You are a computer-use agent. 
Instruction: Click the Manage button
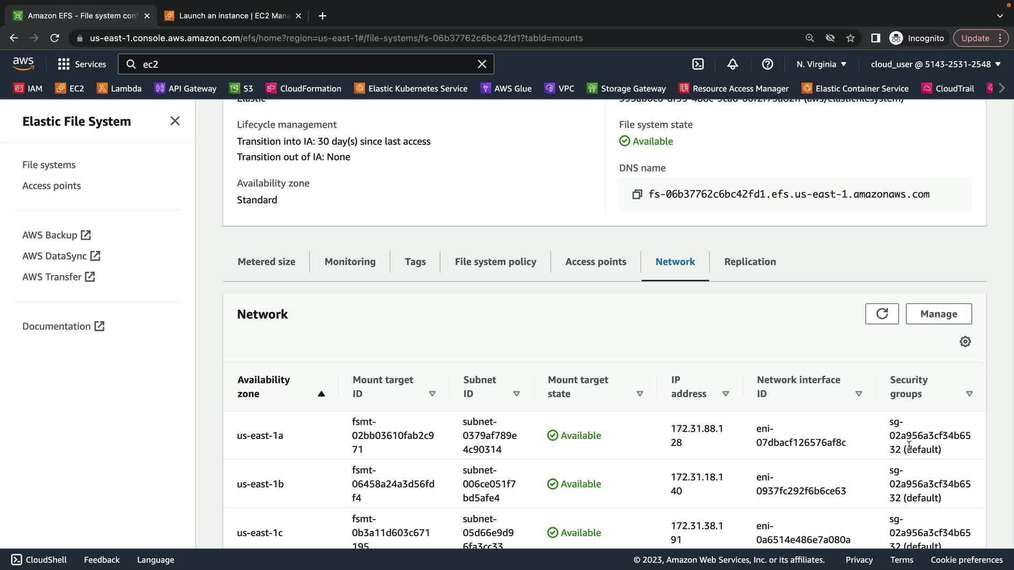pos(938,314)
